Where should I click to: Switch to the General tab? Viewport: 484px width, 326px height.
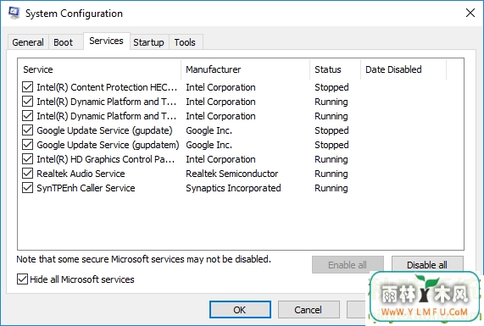click(x=28, y=42)
